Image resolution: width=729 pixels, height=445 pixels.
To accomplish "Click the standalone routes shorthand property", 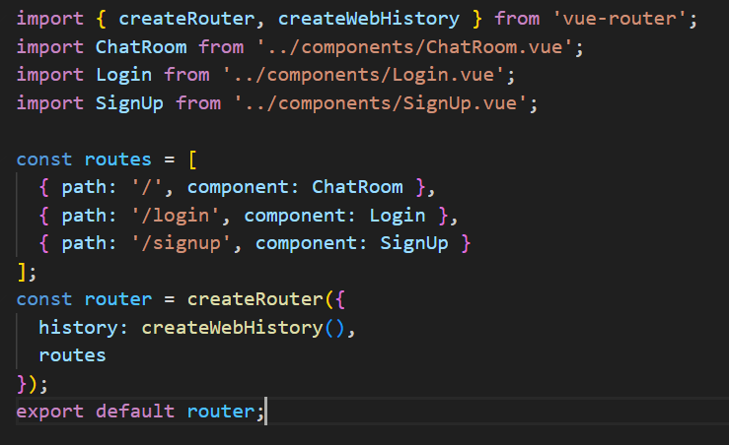I will pyautogui.click(x=72, y=356).
